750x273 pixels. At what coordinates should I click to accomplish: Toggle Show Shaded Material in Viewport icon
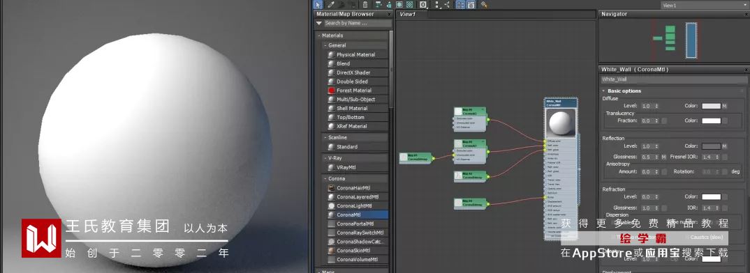pos(399,4)
